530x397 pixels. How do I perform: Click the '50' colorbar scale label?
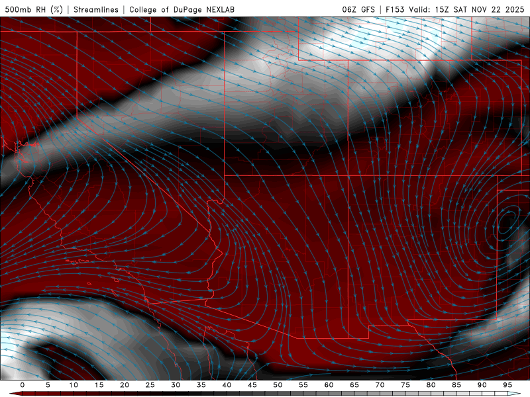tap(278, 385)
